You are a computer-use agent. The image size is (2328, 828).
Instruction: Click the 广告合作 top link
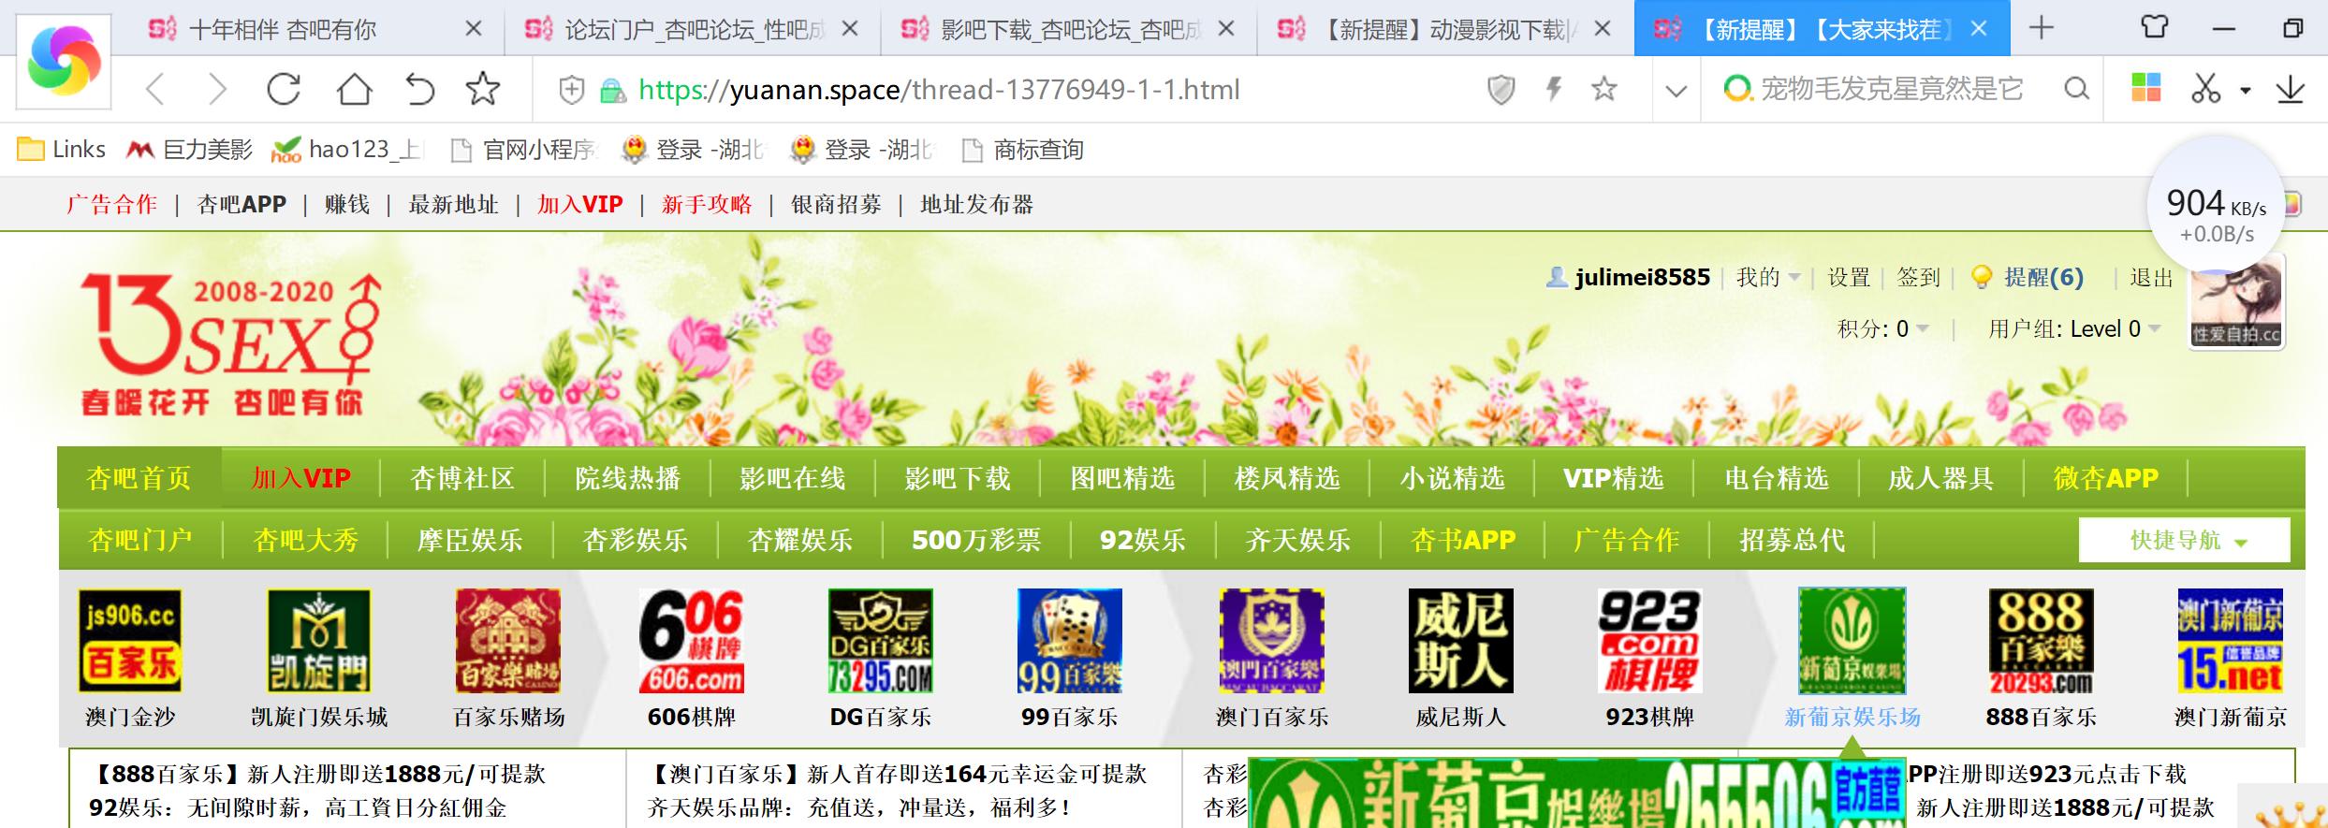(x=112, y=204)
